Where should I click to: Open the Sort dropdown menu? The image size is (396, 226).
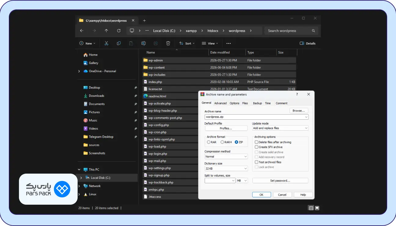[x=187, y=43]
